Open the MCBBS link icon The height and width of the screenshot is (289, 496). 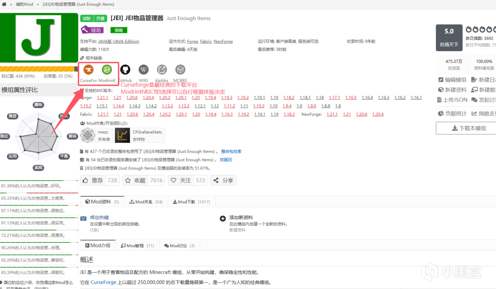click(180, 70)
